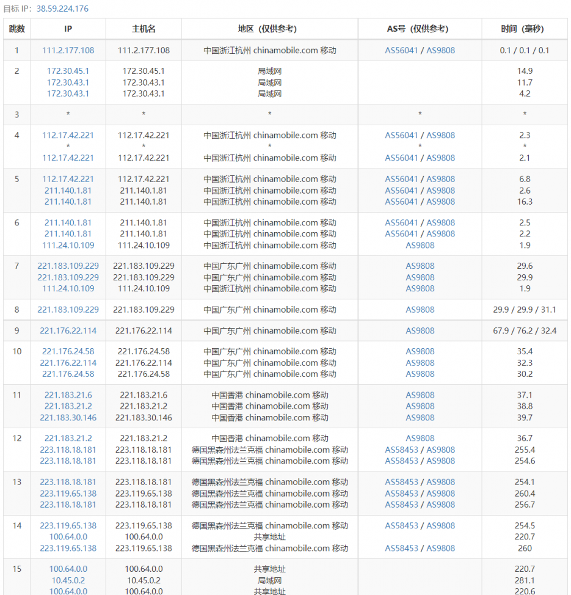Select the time 29.9 / 29.9 / 31.1
Viewport: 571px width, 595px height.
525,310
